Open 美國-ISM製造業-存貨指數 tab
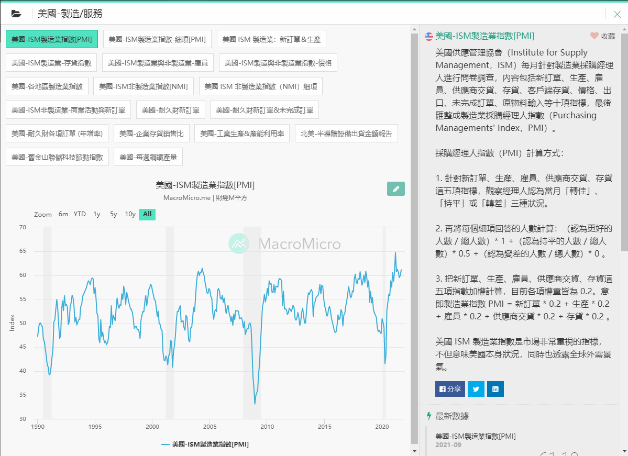628x456 pixels. click(x=51, y=63)
